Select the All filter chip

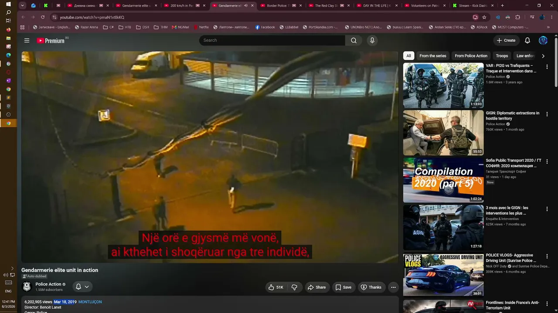coord(408,56)
